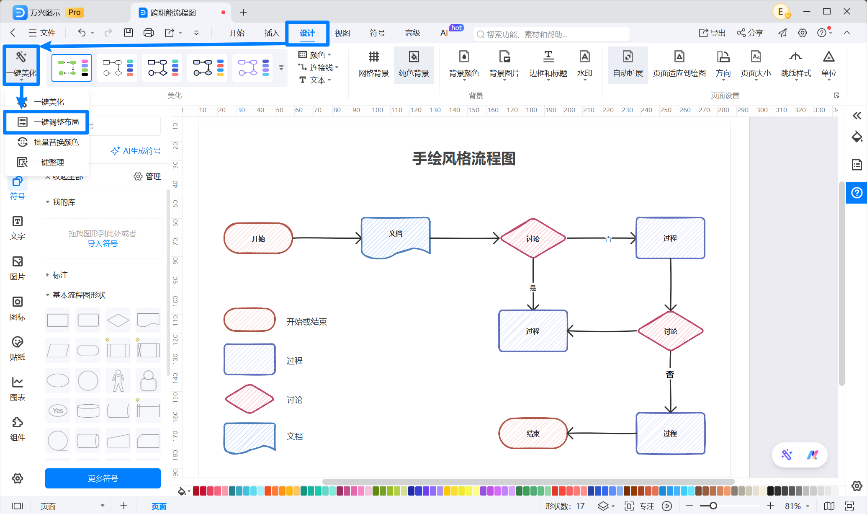This screenshot has height=514, width=867.
Task: Select the first green beautify theme thumbnail
Action: click(x=72, y=67)
